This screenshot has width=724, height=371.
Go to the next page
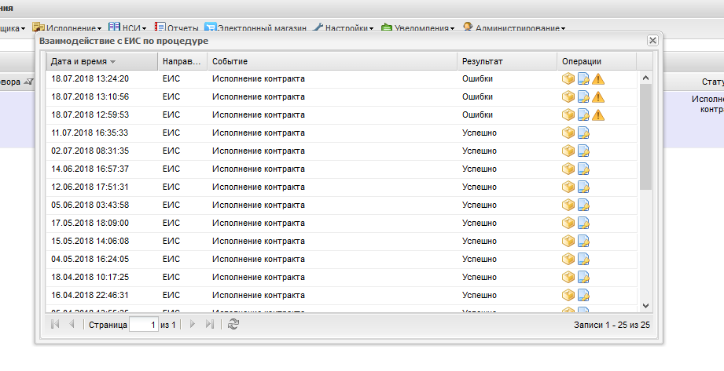tap(193, 325)
